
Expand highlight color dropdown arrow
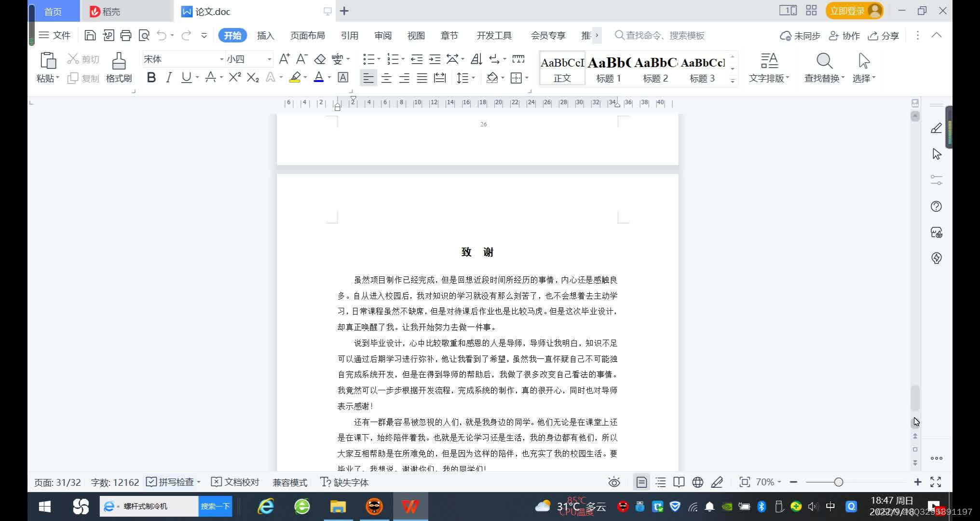305,78
